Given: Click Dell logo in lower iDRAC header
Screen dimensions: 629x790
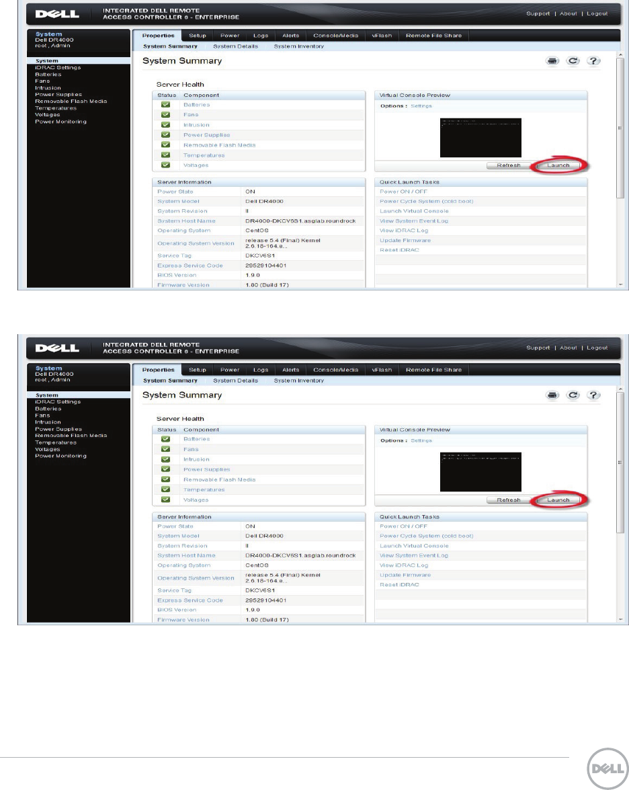Looking at the screenshot, I should click(57, 348).
